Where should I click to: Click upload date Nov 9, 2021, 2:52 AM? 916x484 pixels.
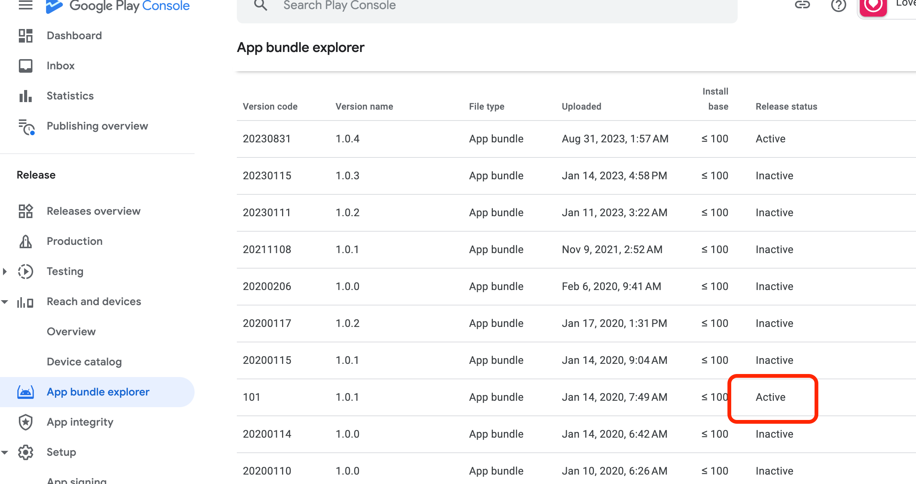point(612,250)
